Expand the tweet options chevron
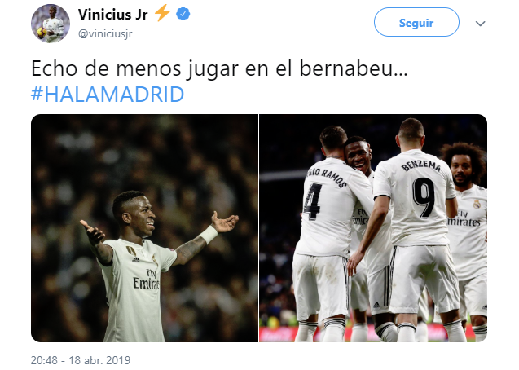Image resolution: width=519 pixels, height=370 pixels. tap(480, 24)
